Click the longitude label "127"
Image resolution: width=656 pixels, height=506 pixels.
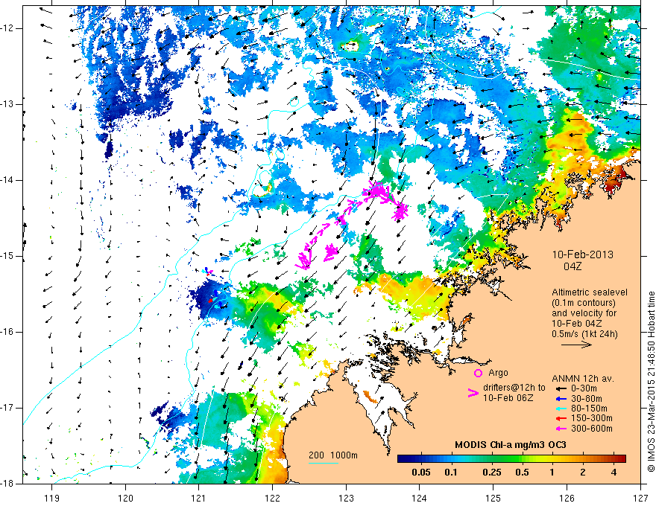pos(640,498)
